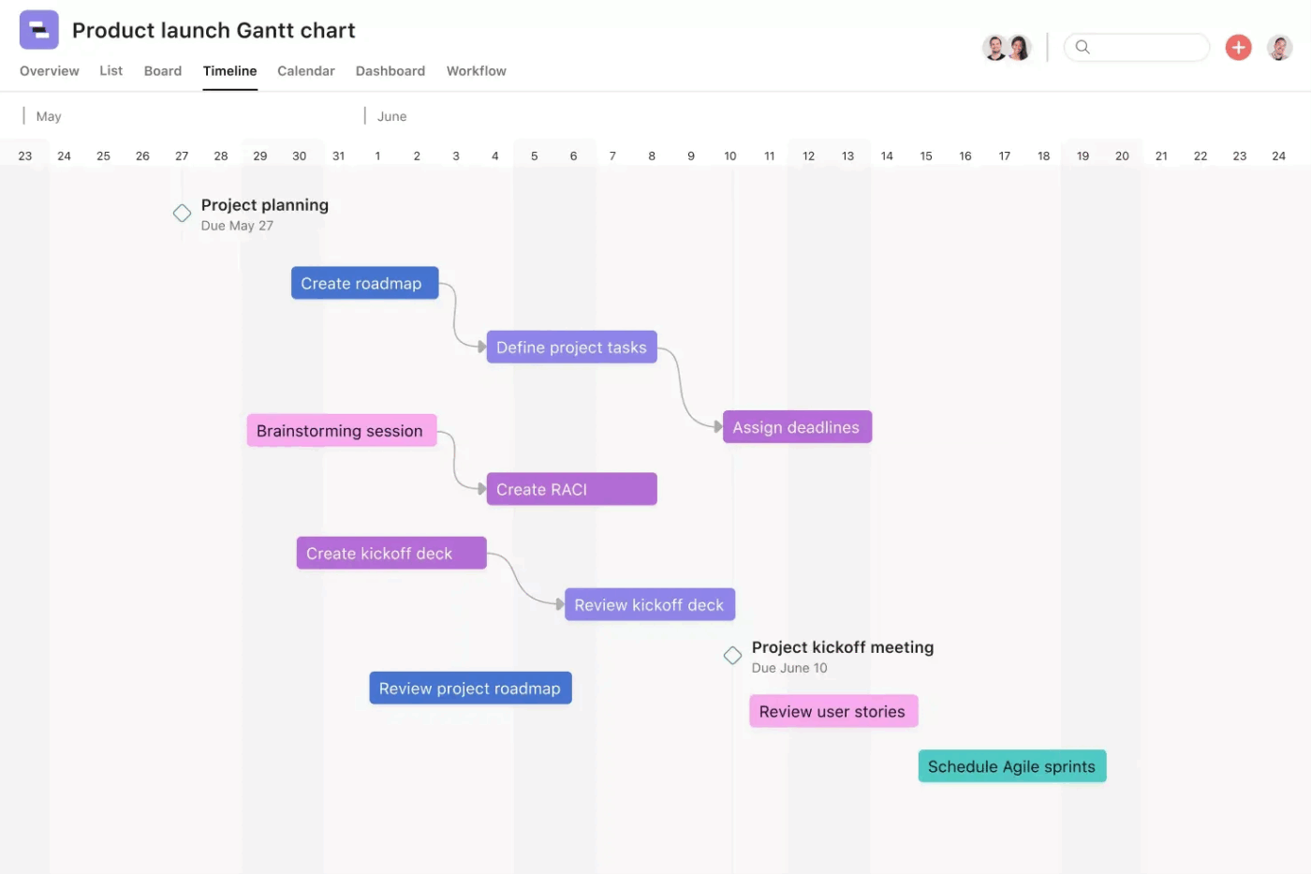Open the Workflow view
The width and height of the screenshot is (1311, 874).
click(476, 70)
